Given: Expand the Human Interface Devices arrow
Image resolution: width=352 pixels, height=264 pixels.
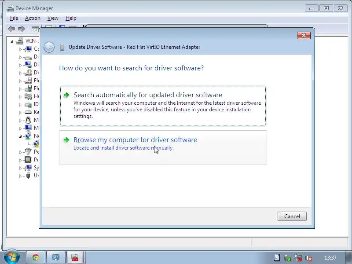Looking at the screenshot, I should click(20, 97).
